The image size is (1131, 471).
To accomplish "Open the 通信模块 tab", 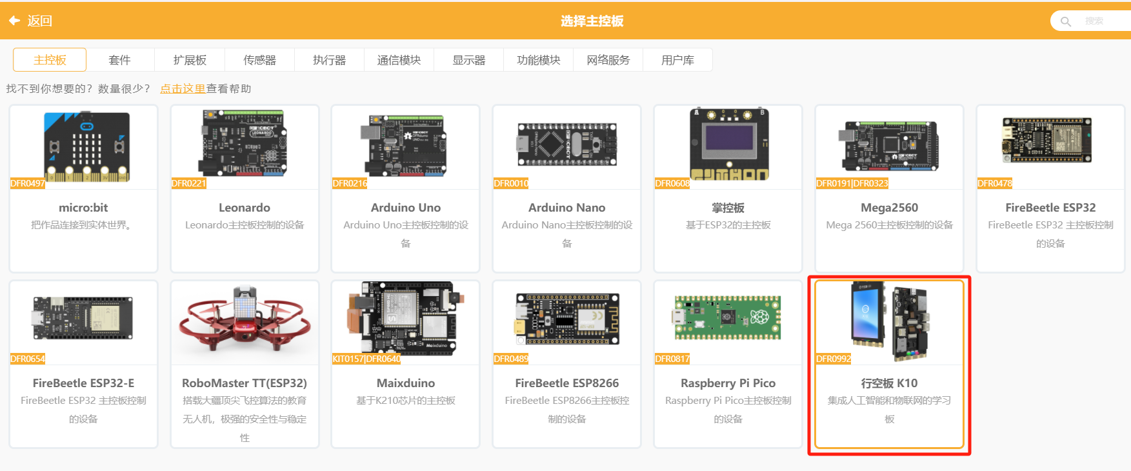I will [399, 60].
